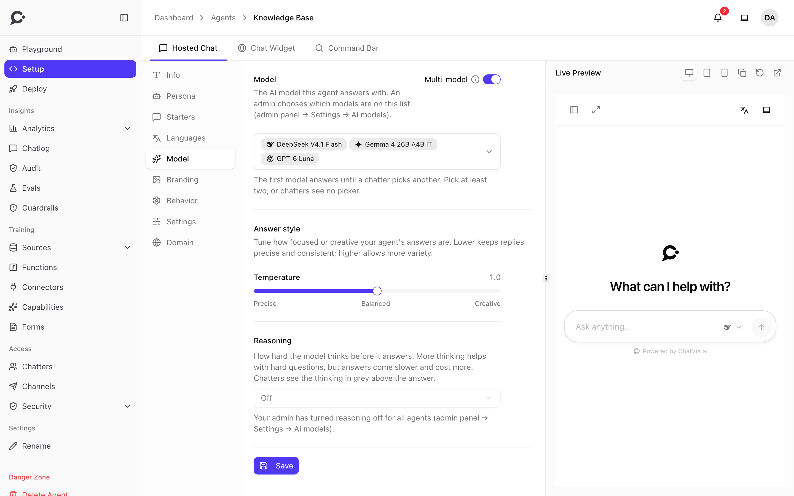Expand the Sources sidebar section
This screenshot has width=794, height=496.
pyautogui.click(x=127, y=247)
